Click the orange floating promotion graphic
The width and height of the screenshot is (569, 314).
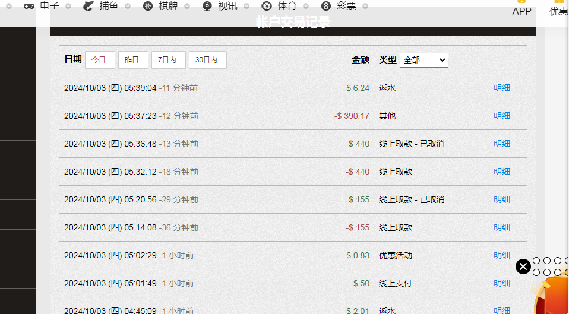tap(554, 297)
